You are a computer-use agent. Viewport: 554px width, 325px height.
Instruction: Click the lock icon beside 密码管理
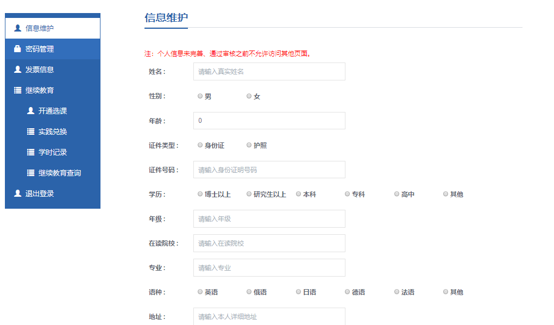(17, 48)
